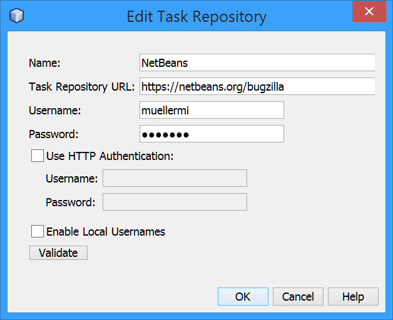Image resolution: width=393 pixels, height=320 pixels.
Task: Confirm with the OK button
Action: click(x=243, y=297)
